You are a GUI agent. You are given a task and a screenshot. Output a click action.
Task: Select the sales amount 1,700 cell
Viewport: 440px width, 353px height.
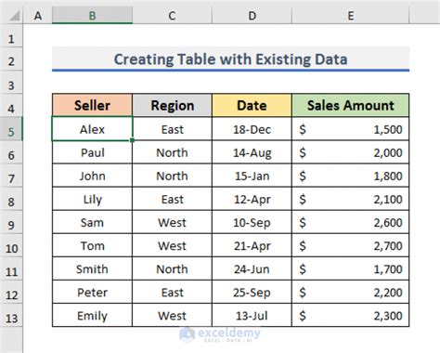click(350, 268)
